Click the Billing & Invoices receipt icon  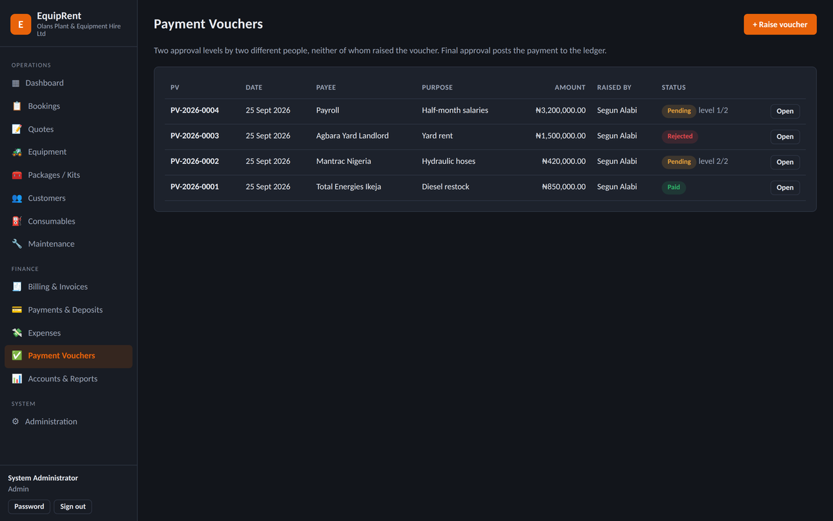[17, 287]
